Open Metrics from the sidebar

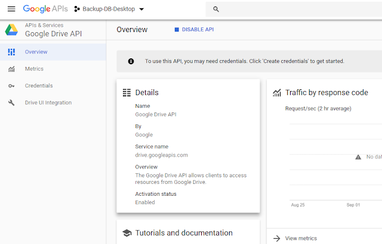point(34,69)
